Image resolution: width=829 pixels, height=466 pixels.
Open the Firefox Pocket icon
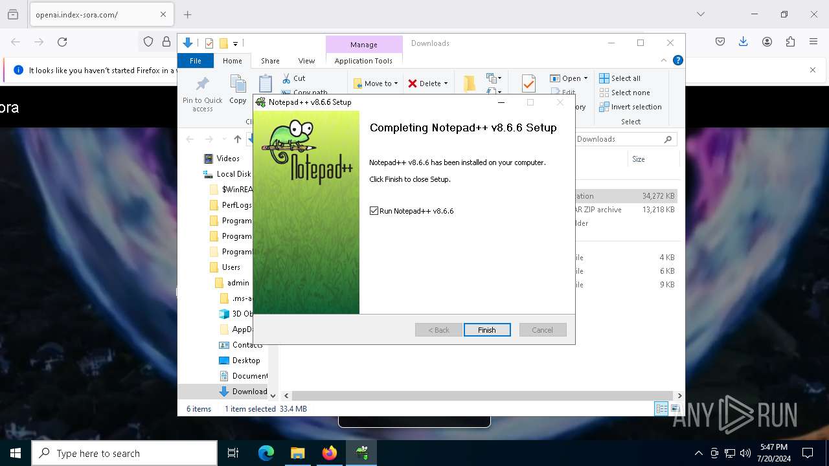point(720,42)
